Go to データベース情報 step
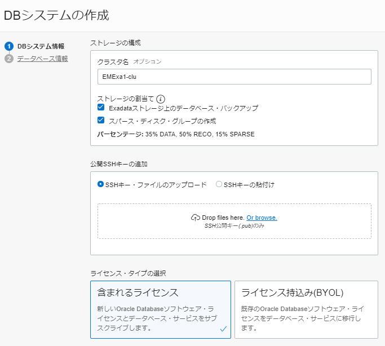The height and width of the screenshot is (346, 385). [x=43, y=59]
